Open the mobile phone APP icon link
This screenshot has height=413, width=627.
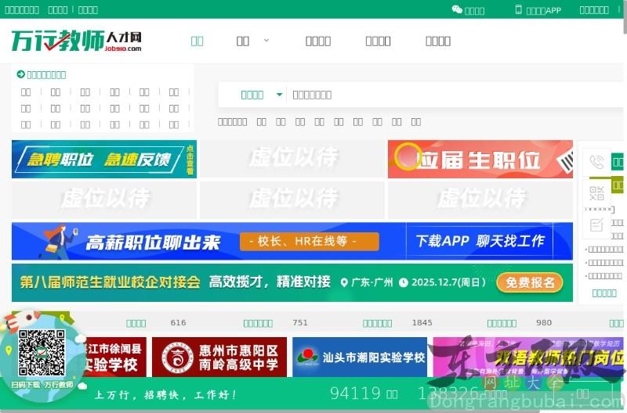(x=518, y=9)
